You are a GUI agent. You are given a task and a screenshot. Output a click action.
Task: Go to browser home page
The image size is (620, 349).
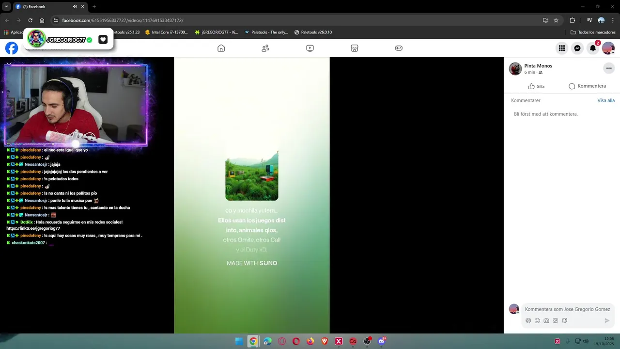click(42, 20)
